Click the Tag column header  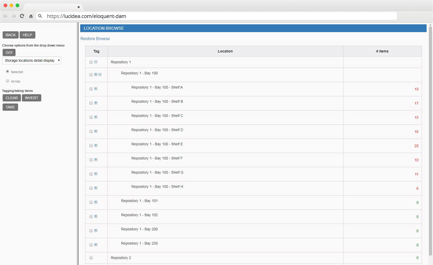click(x=96, y=51)
